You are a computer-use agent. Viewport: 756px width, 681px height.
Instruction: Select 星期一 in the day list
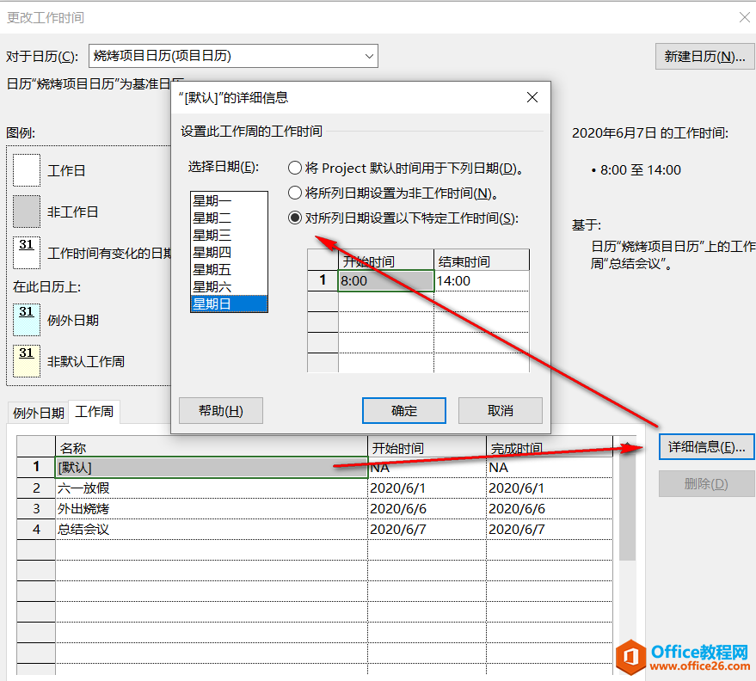pos(212,200)
